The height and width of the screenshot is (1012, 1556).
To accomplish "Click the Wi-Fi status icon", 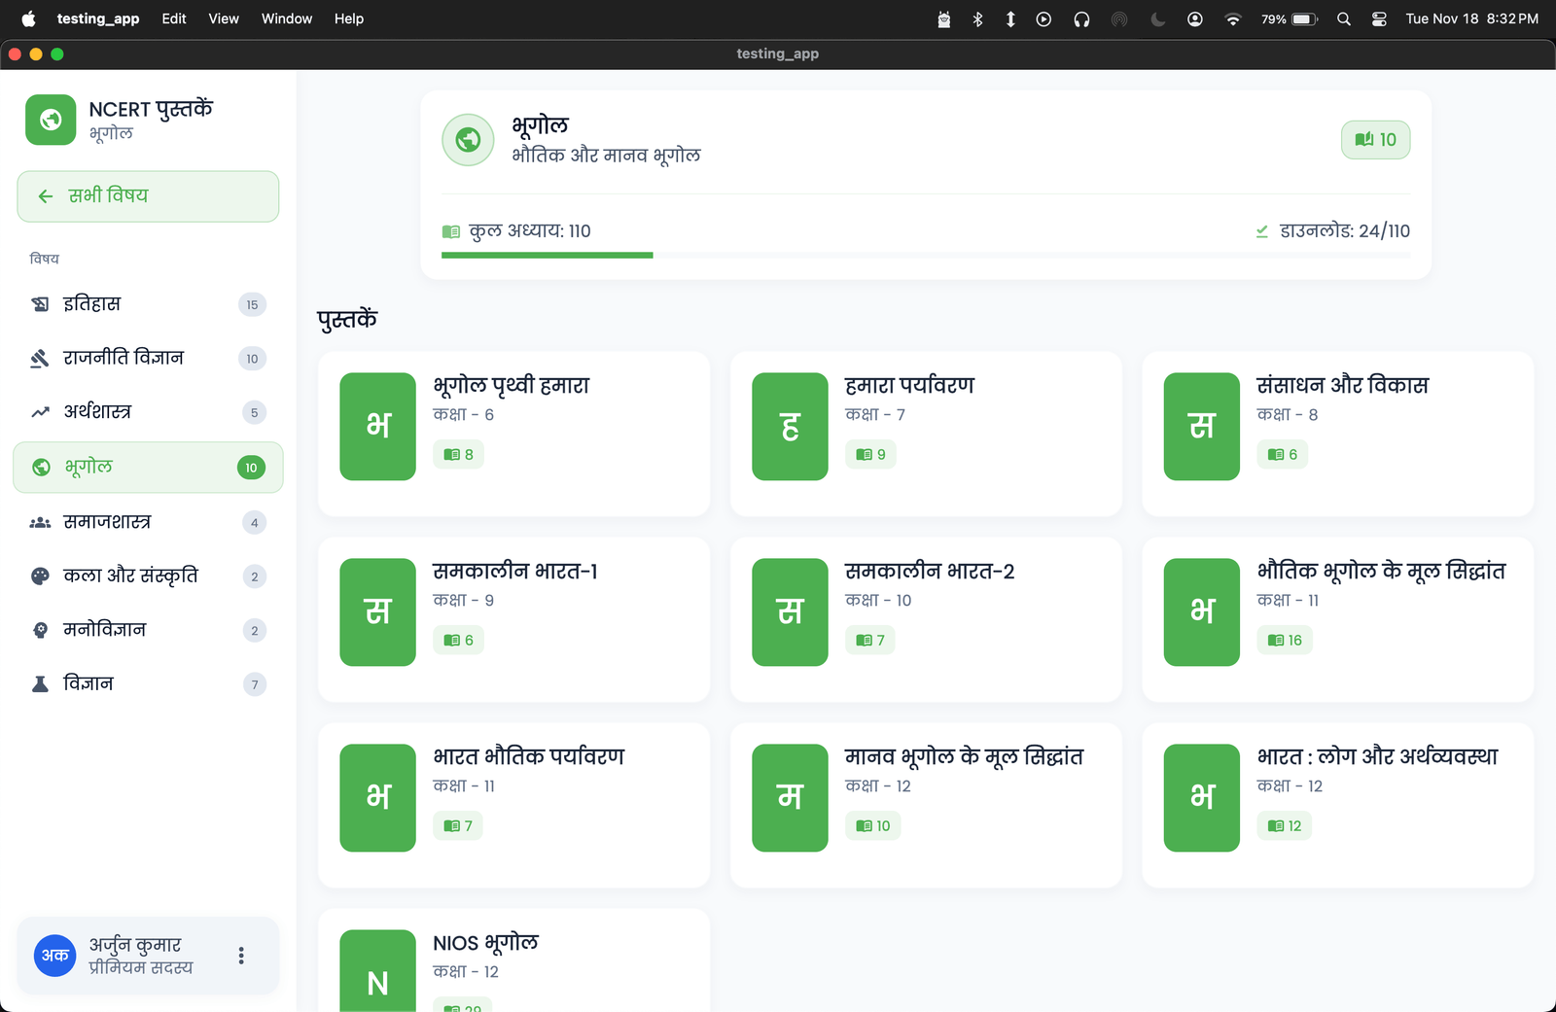I will pyautogui.click(x=1233, y=18).
